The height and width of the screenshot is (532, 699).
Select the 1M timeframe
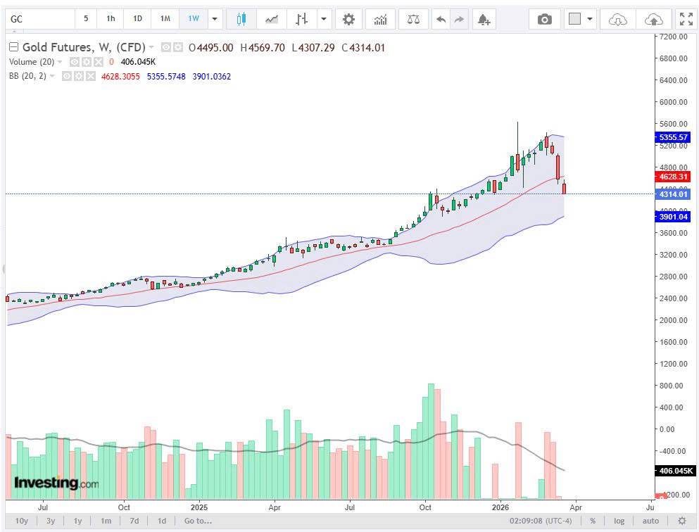coord(165,19)
